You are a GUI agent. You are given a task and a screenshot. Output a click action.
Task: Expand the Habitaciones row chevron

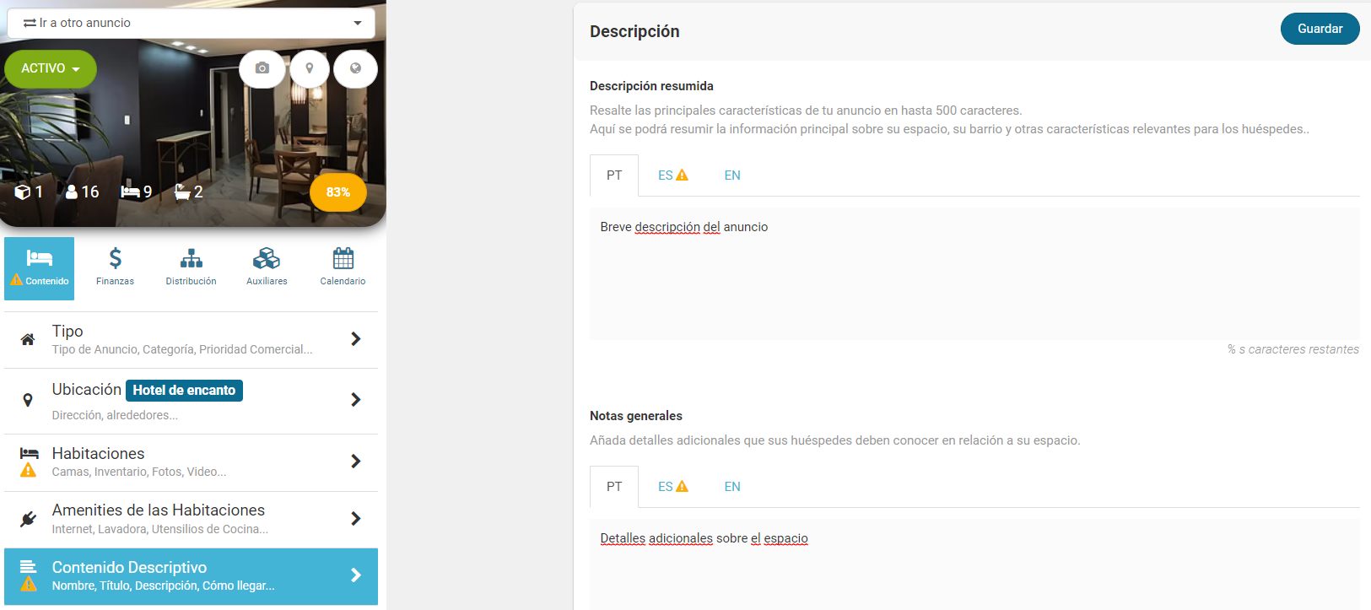356,462
